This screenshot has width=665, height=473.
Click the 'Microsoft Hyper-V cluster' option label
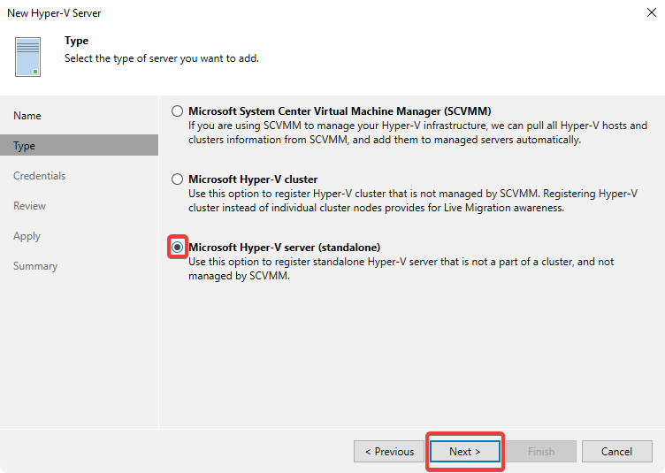click(x=253, y=179)
